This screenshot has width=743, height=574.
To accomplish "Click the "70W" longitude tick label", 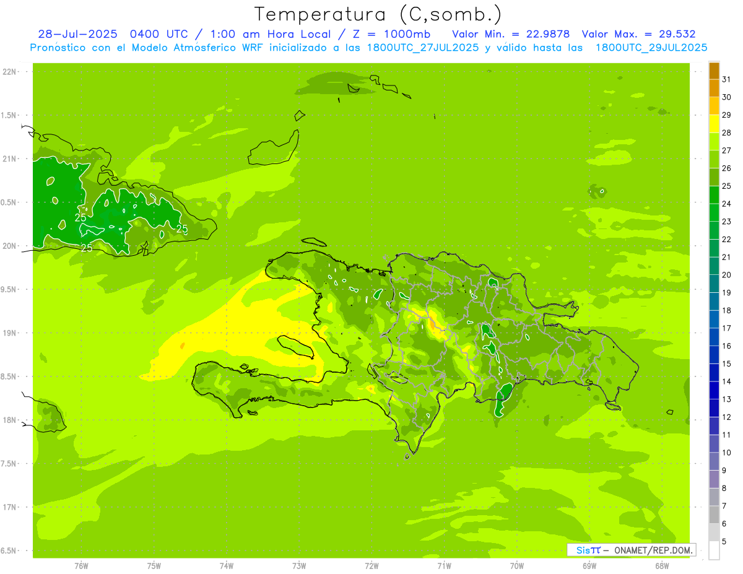I will (x=517, y=566).
